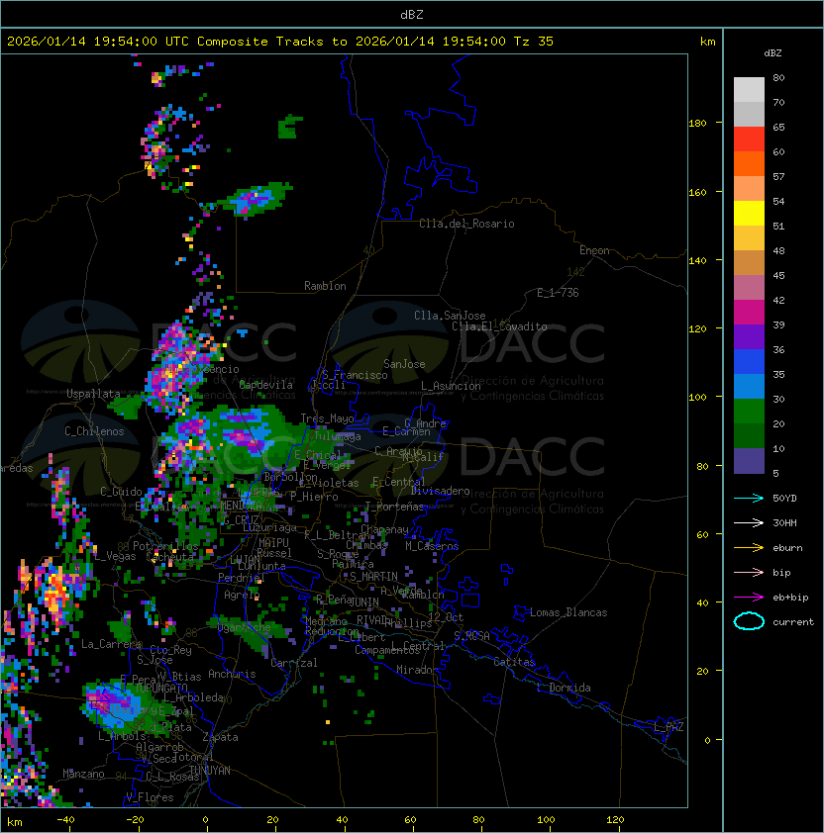Click the Uspallata place label on map

coord(93,394)
